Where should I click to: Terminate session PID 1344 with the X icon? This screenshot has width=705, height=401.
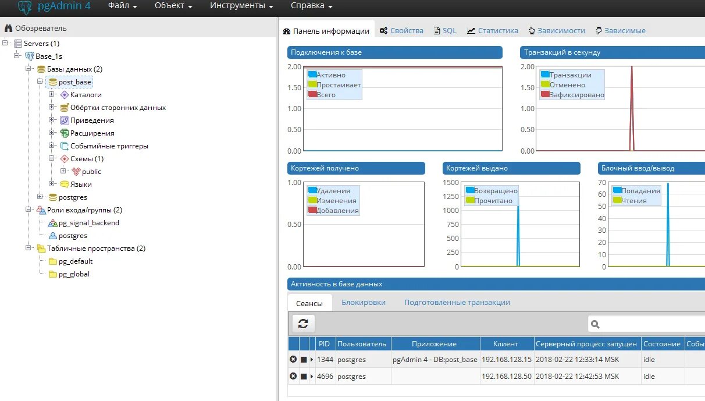[x=293, y=360]
